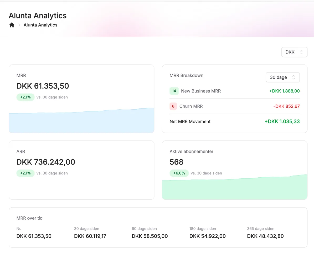
Task: Click the Aktive abonnementer title
Action: click(x=192, y=151)
